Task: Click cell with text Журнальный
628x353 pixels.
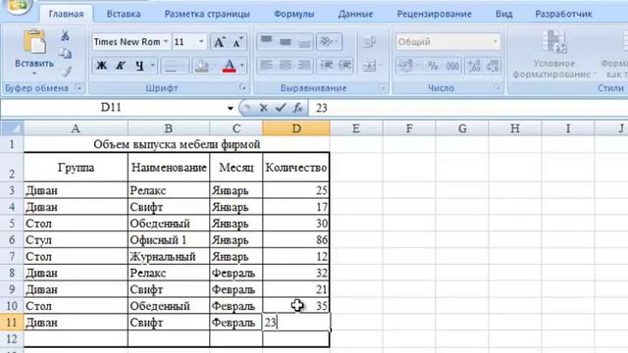Action: (169, 257)
